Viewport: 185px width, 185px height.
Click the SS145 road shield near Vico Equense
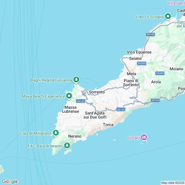click(150, 34)
